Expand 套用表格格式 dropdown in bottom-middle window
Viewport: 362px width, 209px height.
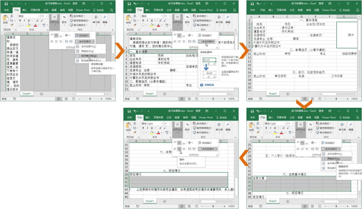coord(203,128)
